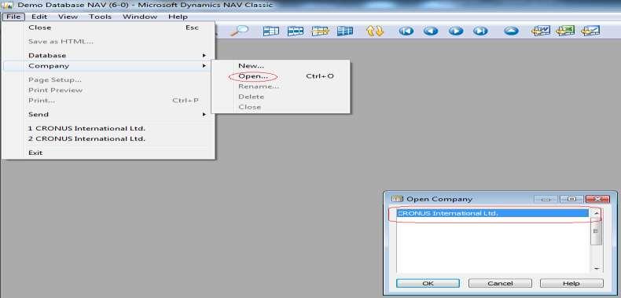Click OK in the Open Company dialog
The image size is (621, 298).
(x=428, y=283)
